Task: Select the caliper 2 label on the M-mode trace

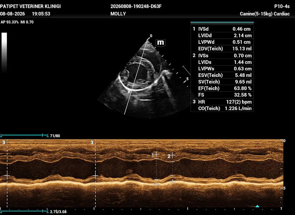Action: [x=169, y=156]
